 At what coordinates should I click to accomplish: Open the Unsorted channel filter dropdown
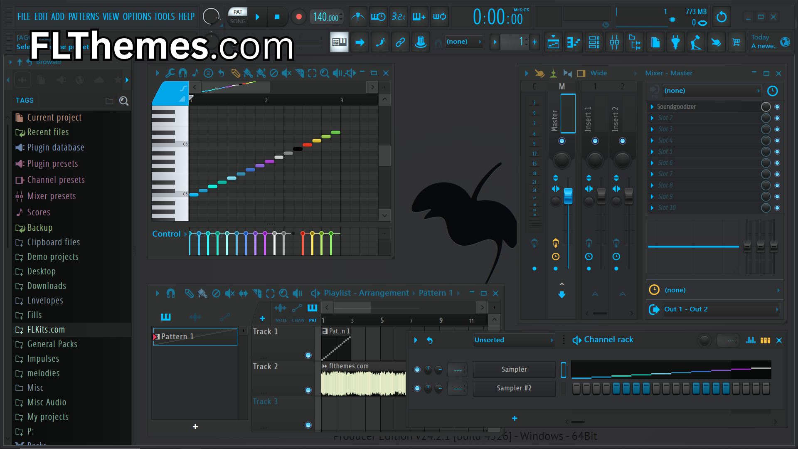514,340
